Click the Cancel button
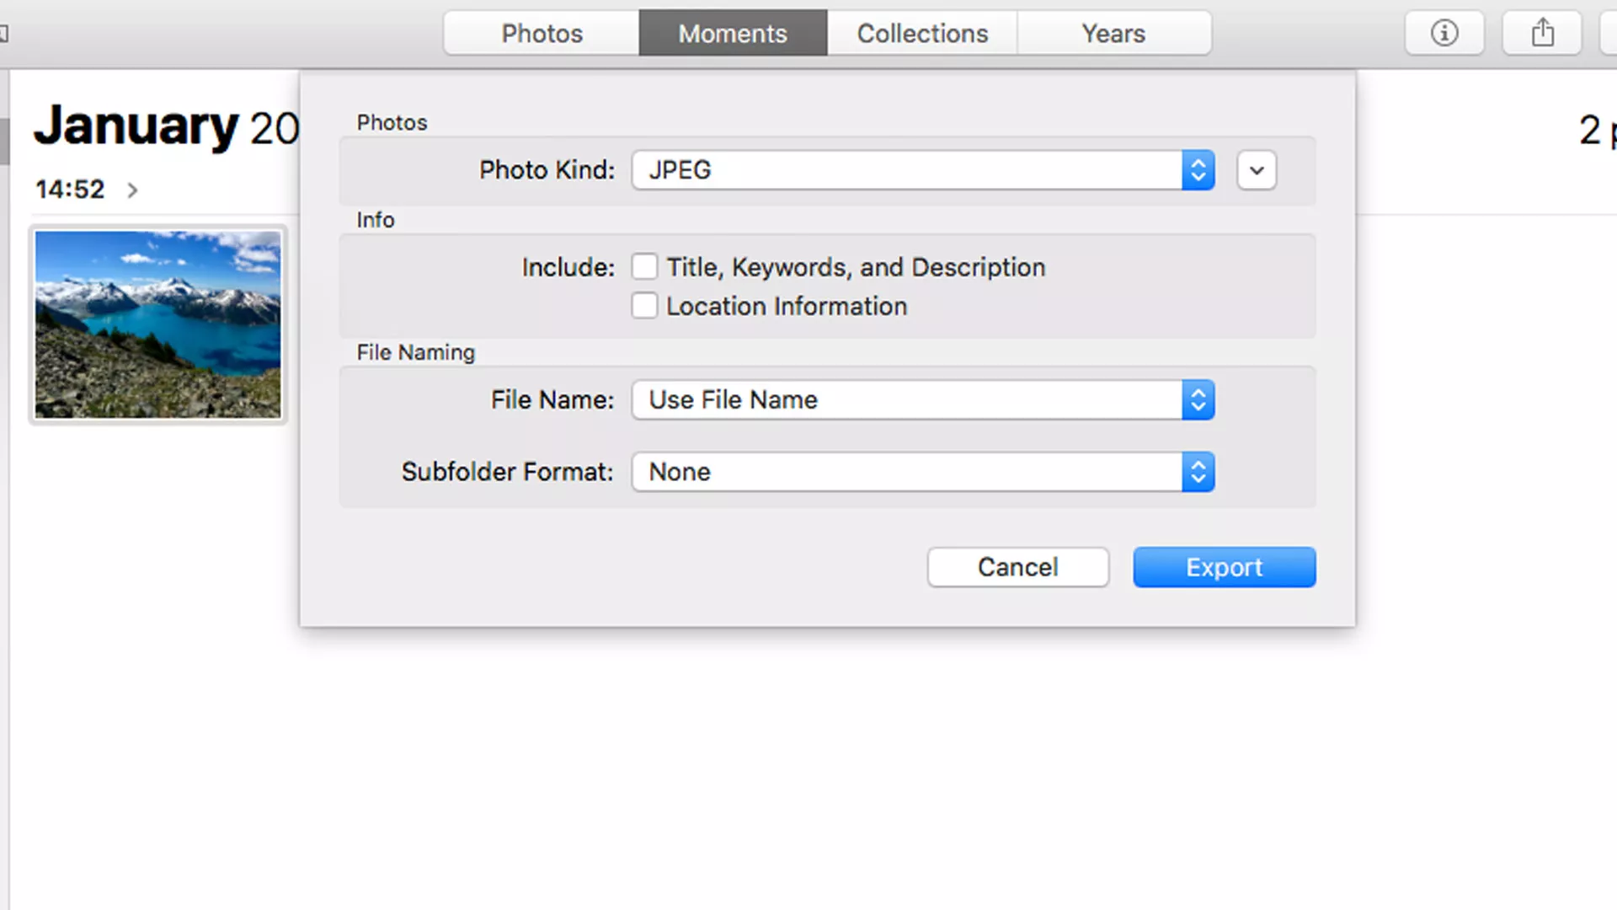The height and width of the screenshot is (910, 1617). click(x=1017, y=567)
